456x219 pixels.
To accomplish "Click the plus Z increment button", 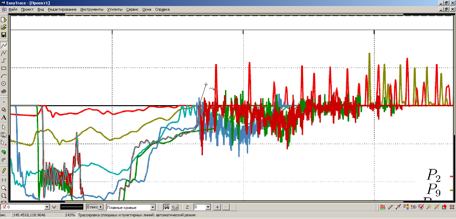I will click(x=217, y=207).
